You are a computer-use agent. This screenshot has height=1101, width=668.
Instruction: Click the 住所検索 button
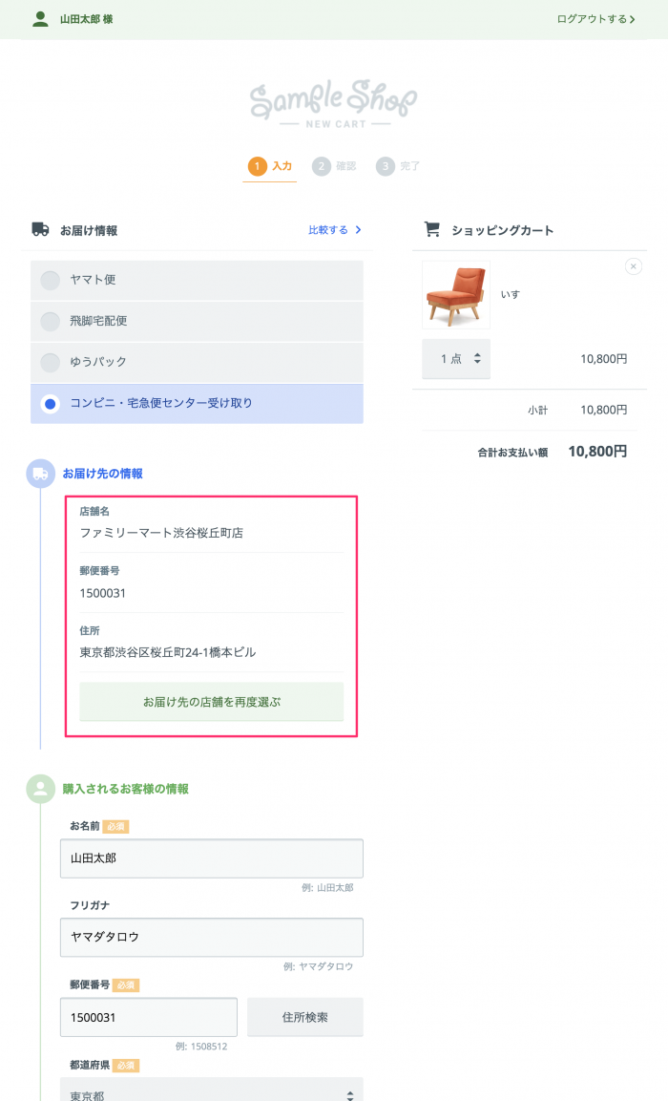(x=305, y=1017)
